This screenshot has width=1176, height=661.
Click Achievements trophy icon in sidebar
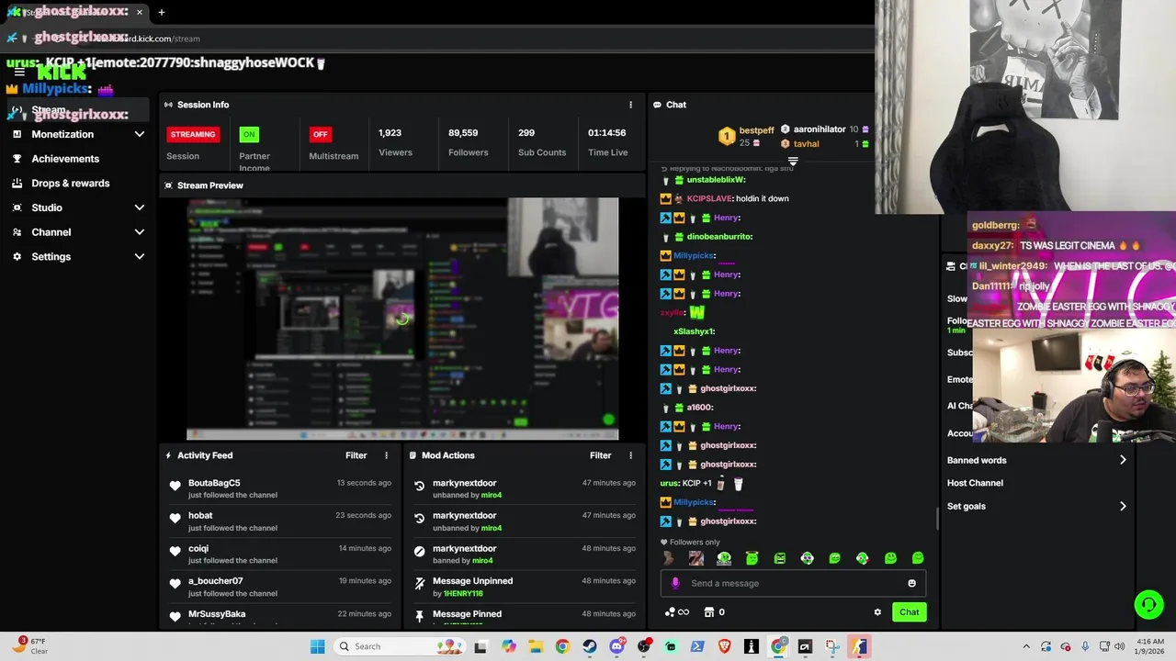tap(17, 159)
